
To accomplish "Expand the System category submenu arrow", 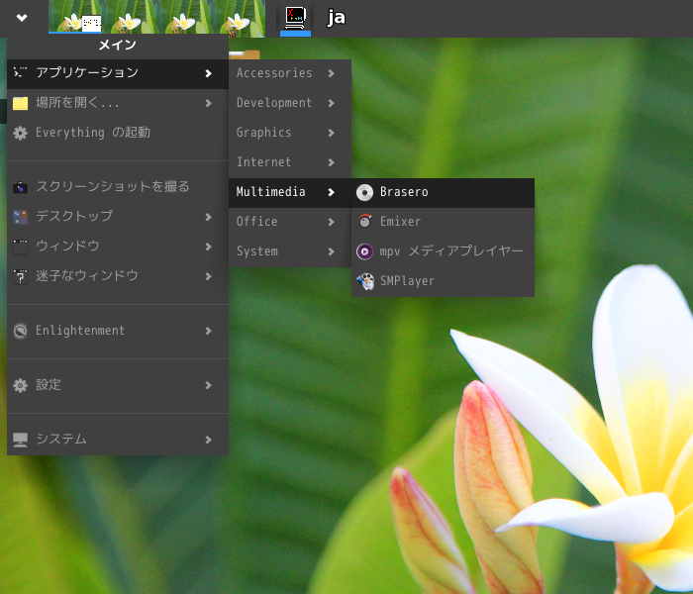I will click(x=331, y=251).
